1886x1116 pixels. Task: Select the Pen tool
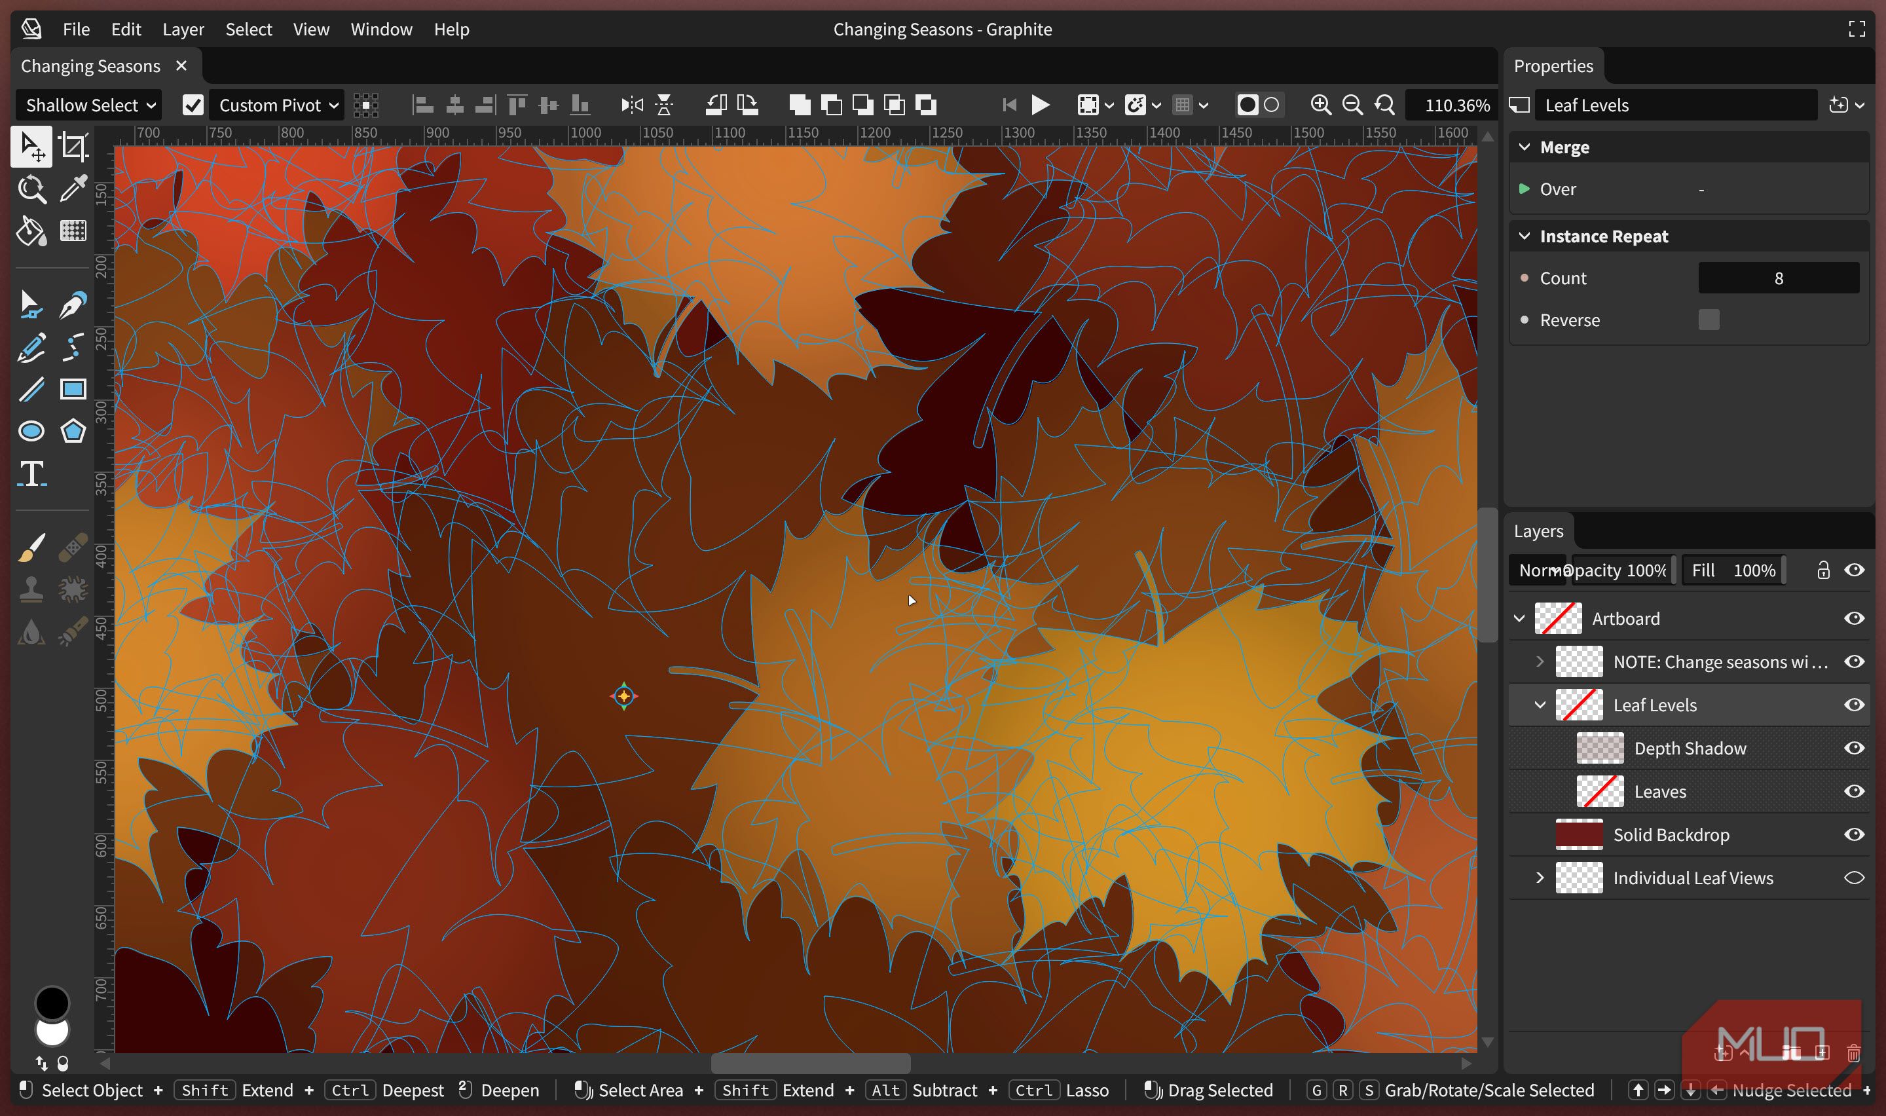(x=73, y=305)
